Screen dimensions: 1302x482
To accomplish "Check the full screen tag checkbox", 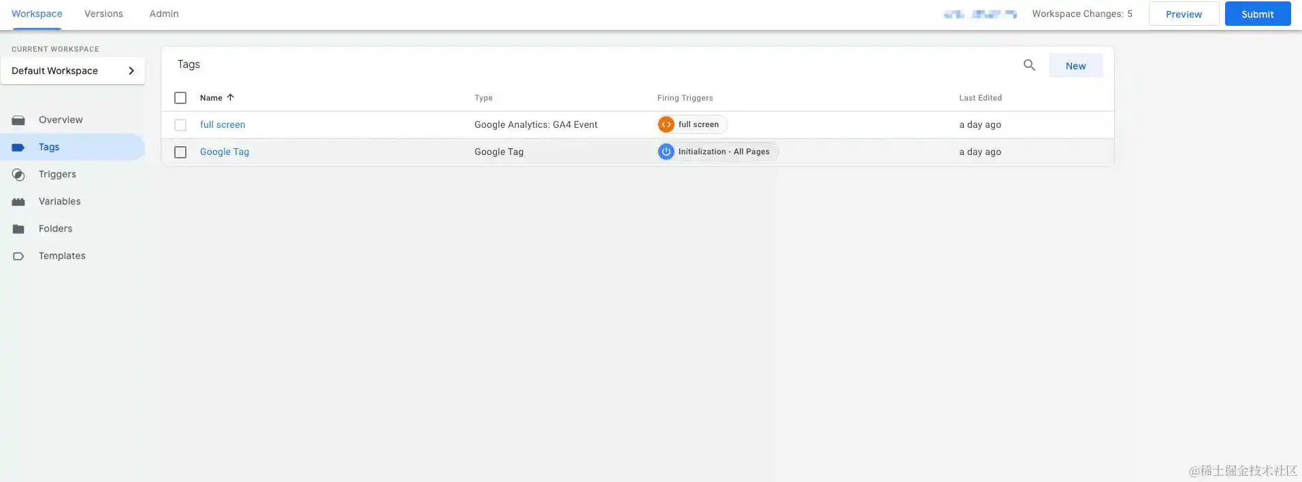I will click(x=180, y=125).
